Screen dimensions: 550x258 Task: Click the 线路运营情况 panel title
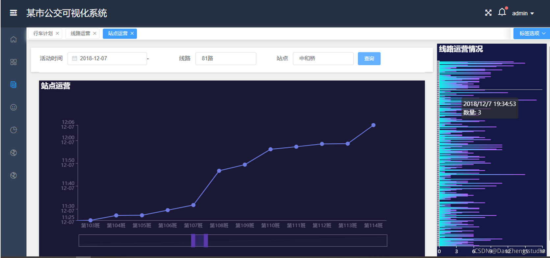click(x=461, y=49)
